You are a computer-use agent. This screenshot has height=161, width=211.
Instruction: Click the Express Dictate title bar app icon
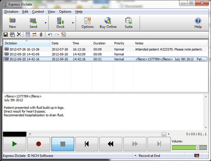[x=5, y=4]
